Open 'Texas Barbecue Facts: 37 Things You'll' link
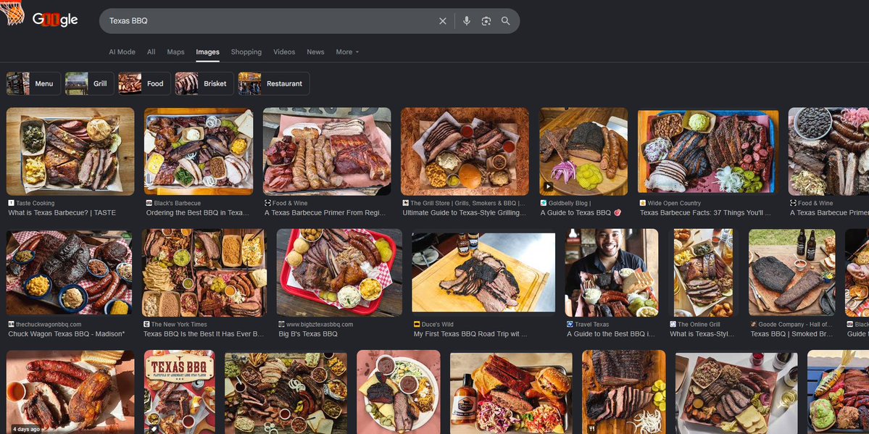Image resolution: width=869 pixels, height=434 pixels. (705, 213)
